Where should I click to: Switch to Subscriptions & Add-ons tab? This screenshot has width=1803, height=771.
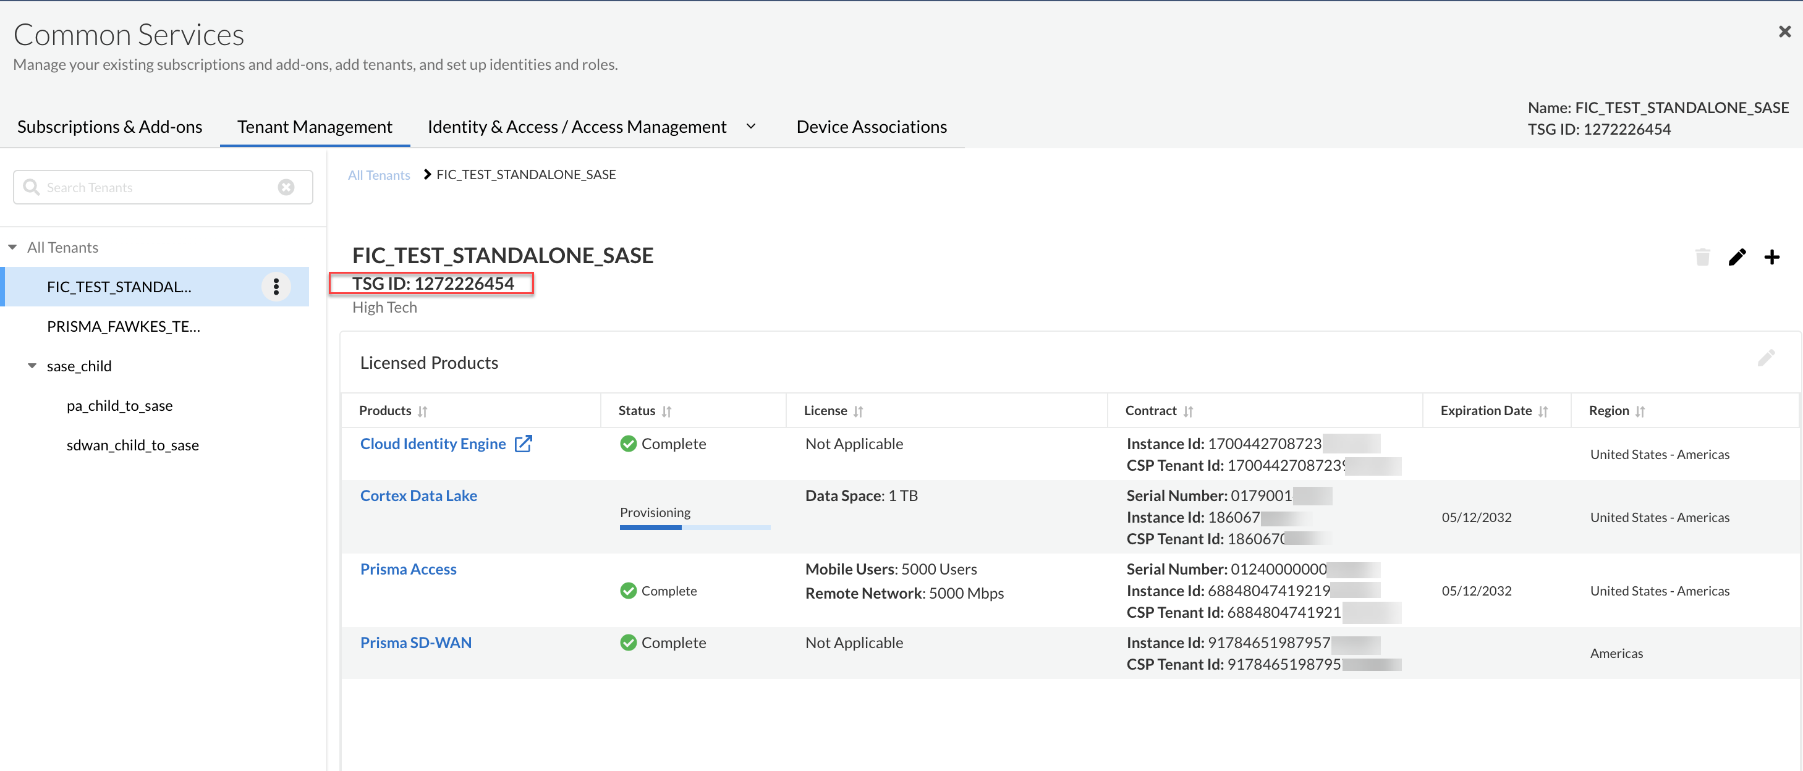point(110,127)
